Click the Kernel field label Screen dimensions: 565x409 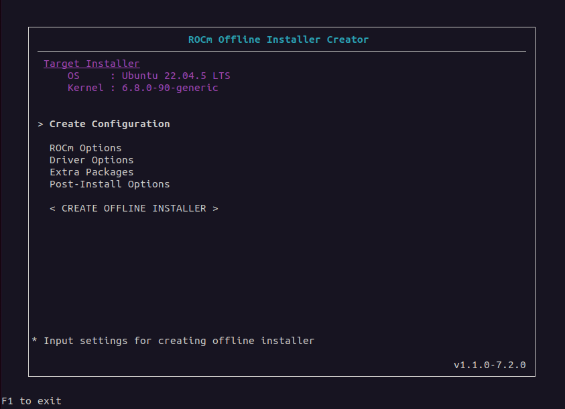86,88
